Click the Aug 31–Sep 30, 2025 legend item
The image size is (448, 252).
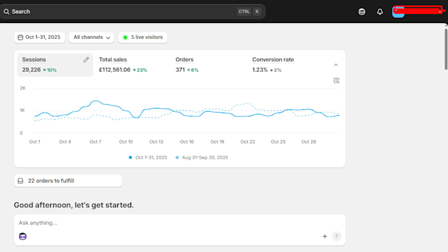(x=202, y=157)
